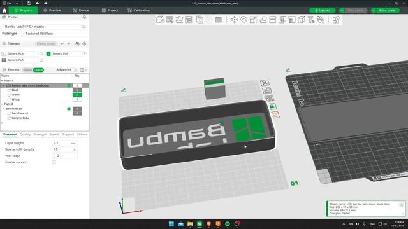Select the Lay on face tool

263,20
